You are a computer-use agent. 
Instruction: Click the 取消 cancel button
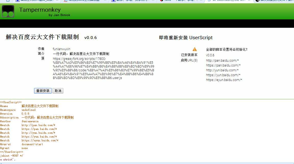pos(58,91)
